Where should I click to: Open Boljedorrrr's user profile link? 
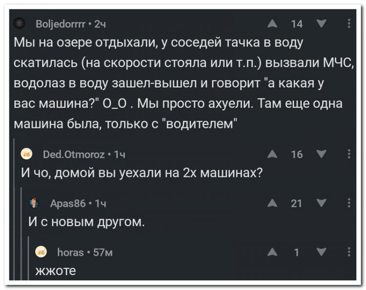[61, 24]
